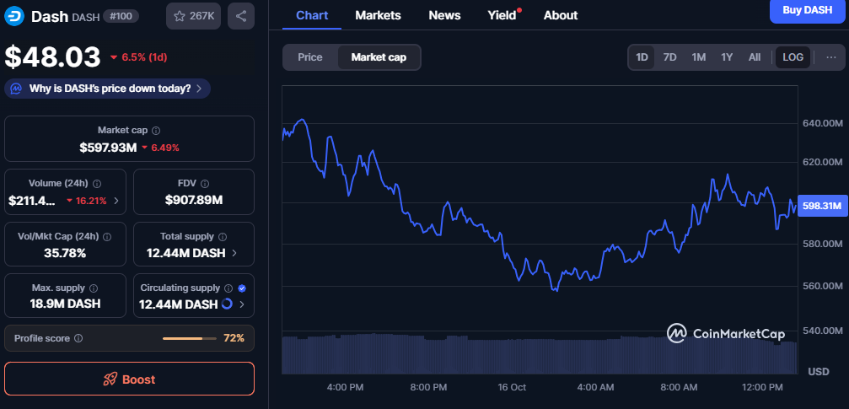The width and height of the screenshot is (849, 409).
Task: Click the share icon button
Action: pyautogui.click(x=241, y=16)
